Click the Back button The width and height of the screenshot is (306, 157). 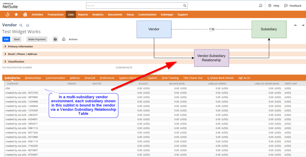click(17, 39)
